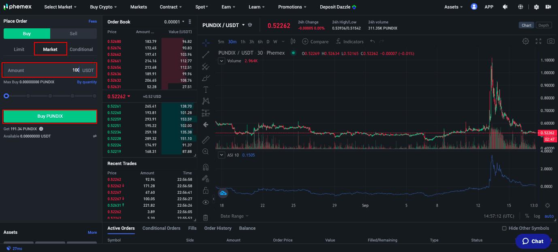Open the Indicators panel
The image size is (558, 252).
(349, 41)
